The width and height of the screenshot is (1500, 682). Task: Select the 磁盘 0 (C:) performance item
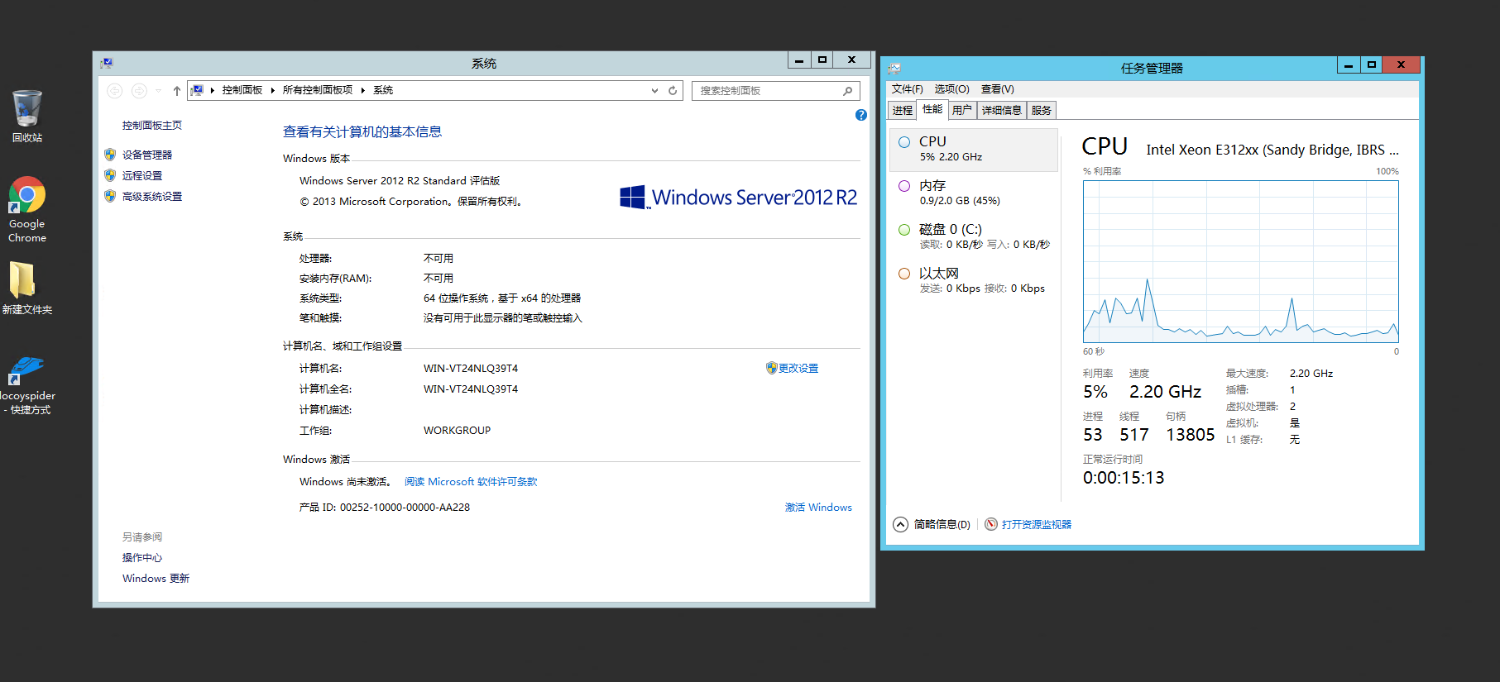[973, 236]
